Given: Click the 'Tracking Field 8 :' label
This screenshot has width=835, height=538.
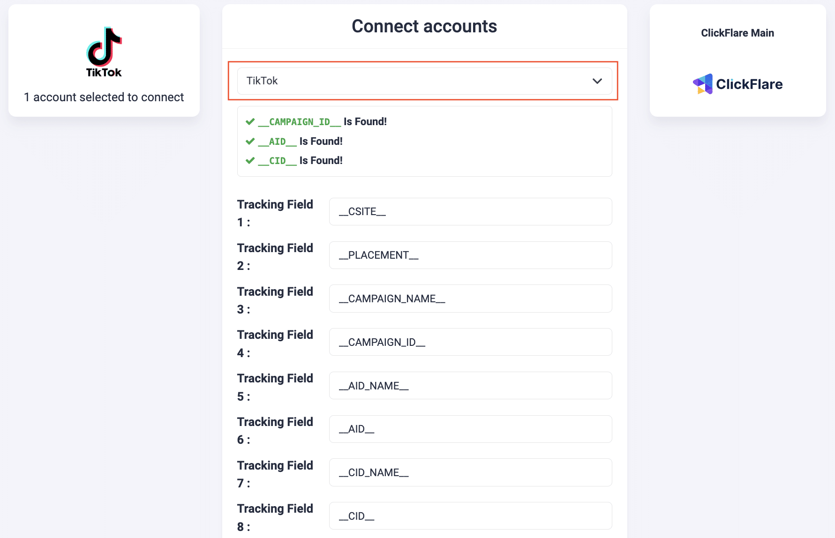Looking at the screenshot, I should 275,517.
